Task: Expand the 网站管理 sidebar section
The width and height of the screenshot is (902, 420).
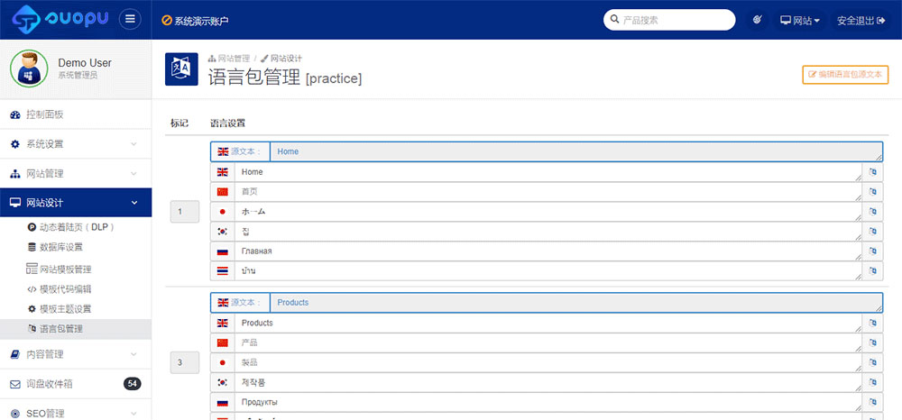Action: click(76, 173)
